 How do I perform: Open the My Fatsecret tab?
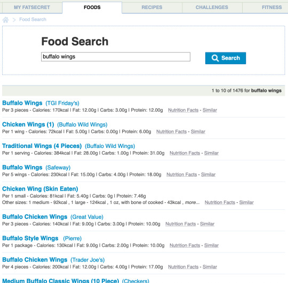(x=32, y=7)
